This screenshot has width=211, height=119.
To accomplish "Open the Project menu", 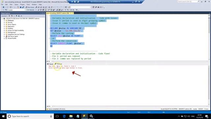I will coord(22,4).
